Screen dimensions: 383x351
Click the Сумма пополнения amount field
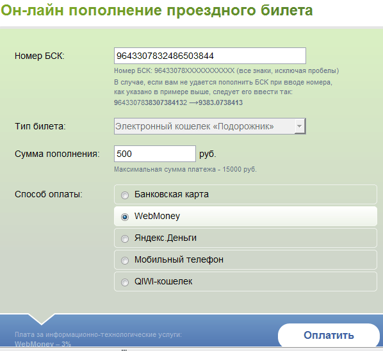(x=155, y=154)
